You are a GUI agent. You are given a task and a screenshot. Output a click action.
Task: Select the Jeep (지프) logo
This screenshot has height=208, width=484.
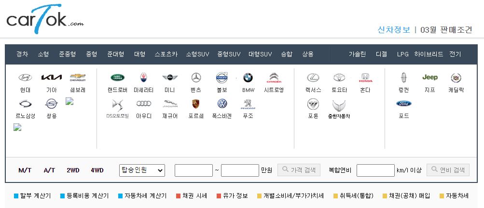430,78
